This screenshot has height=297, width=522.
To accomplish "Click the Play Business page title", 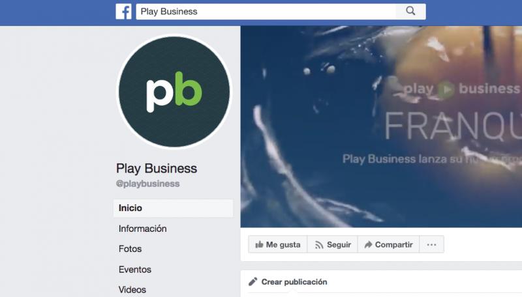I will [x=157, y=169].
